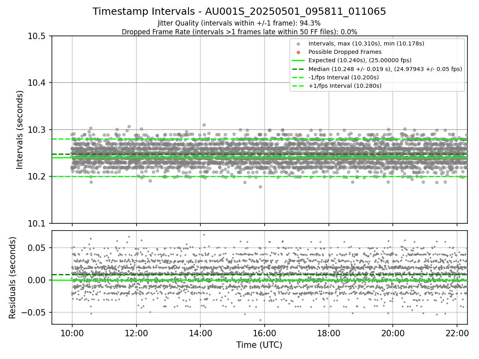
Task: Click legend entry '+1/fps Interval (10.280s)'
Action: point(345,86)
